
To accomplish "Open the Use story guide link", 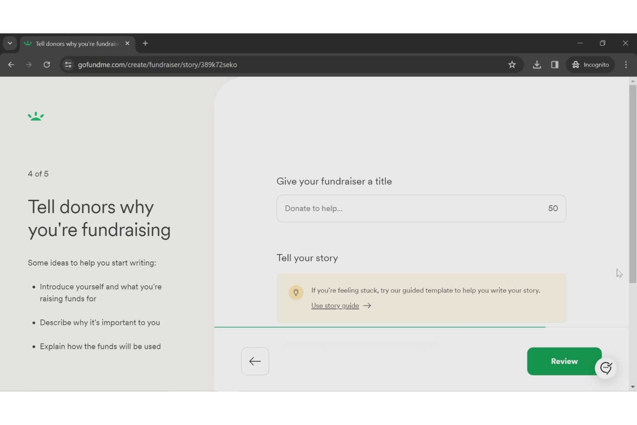I will (335, 305).
